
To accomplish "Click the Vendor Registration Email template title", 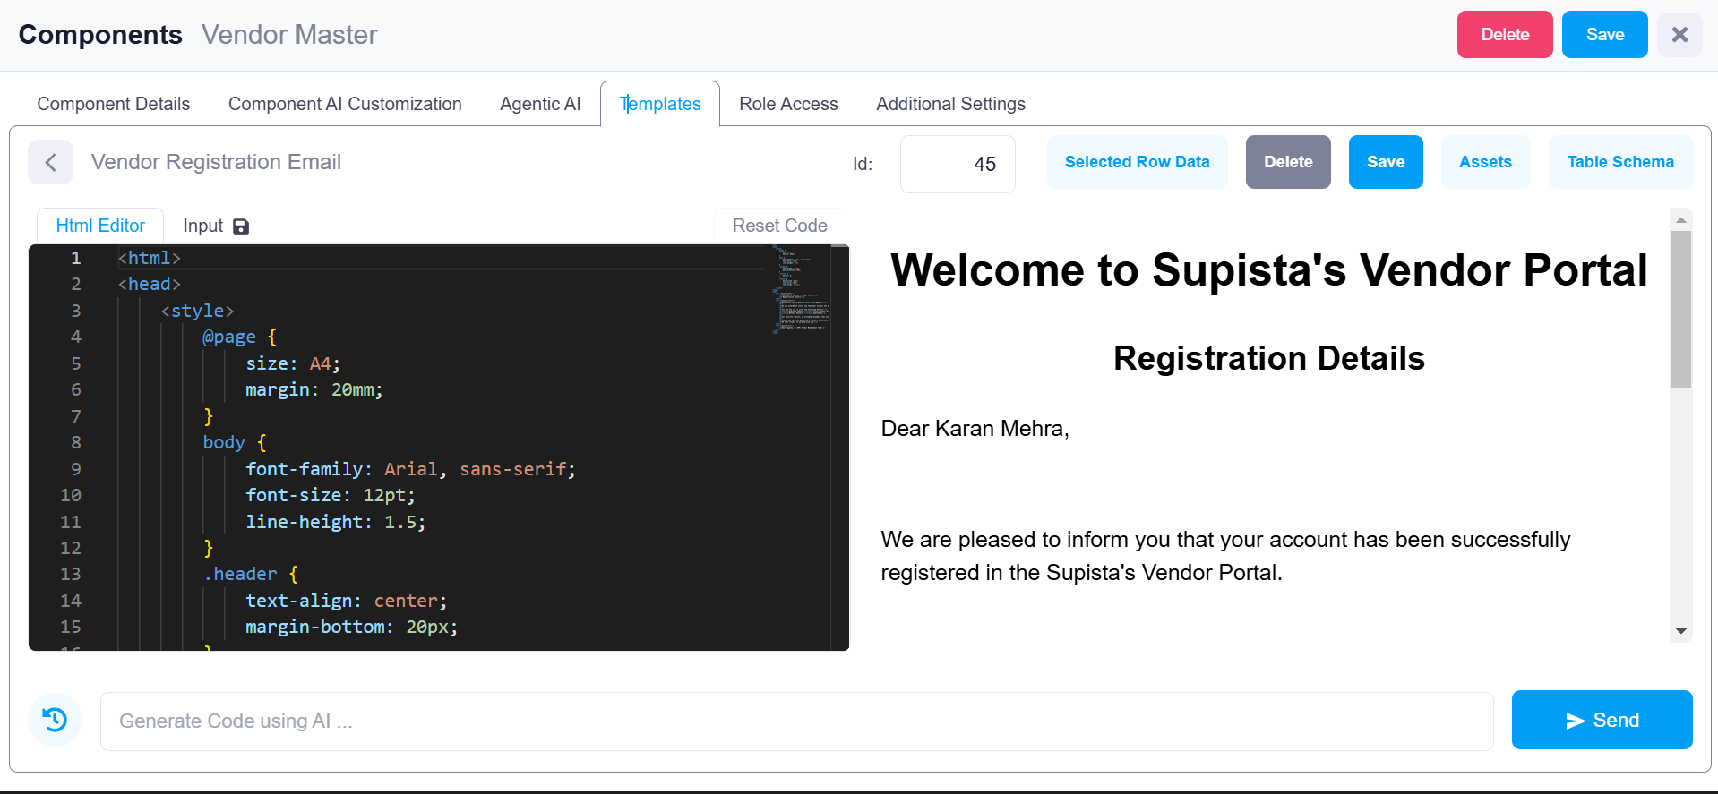I will pyautogui.click(x=216, y=162).
